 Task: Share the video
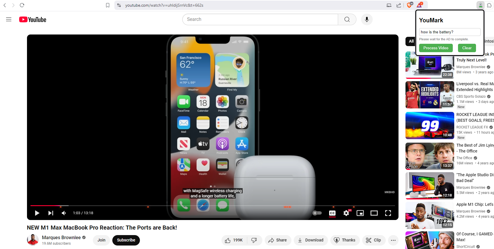coord(278,240)
